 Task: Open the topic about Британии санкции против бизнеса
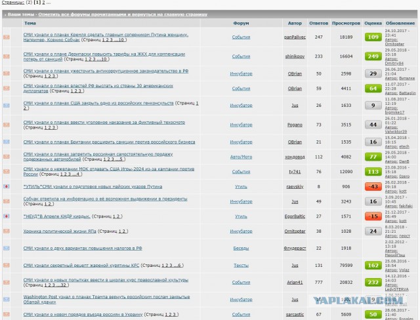(x=109, y=142)
